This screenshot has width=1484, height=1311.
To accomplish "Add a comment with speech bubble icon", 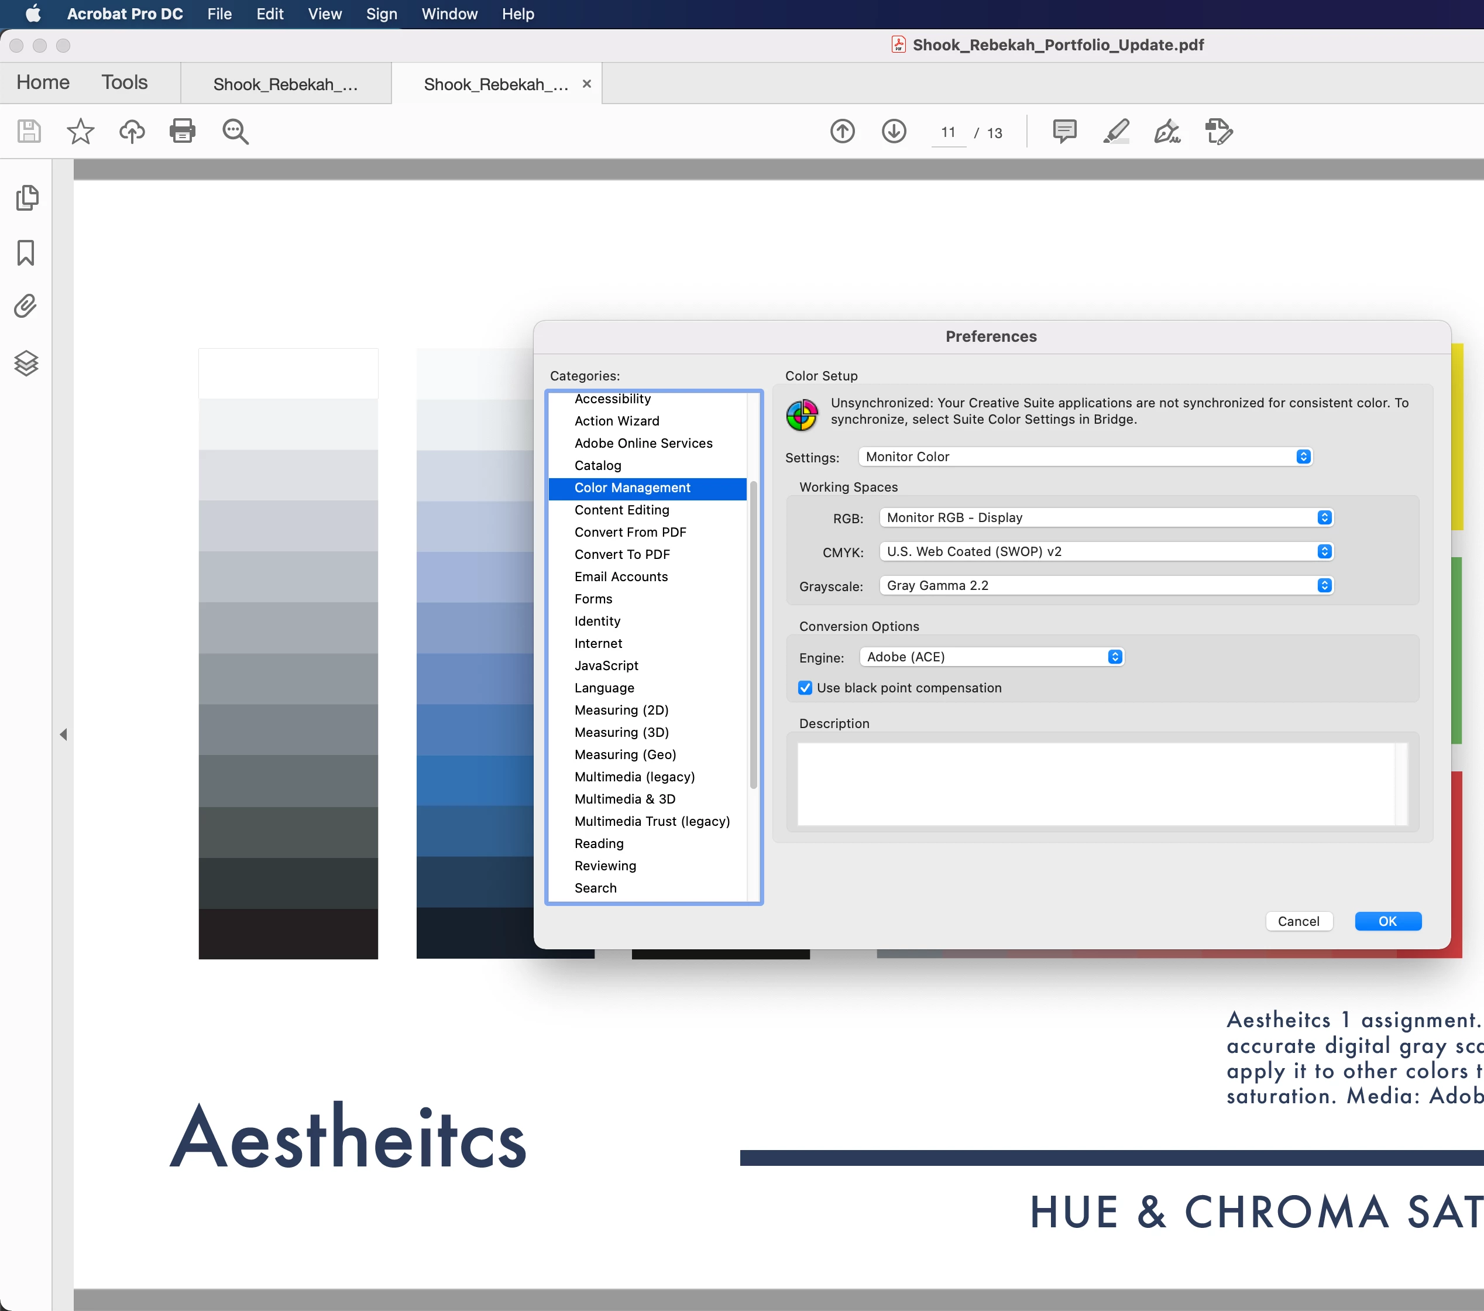I will 1064,132.
